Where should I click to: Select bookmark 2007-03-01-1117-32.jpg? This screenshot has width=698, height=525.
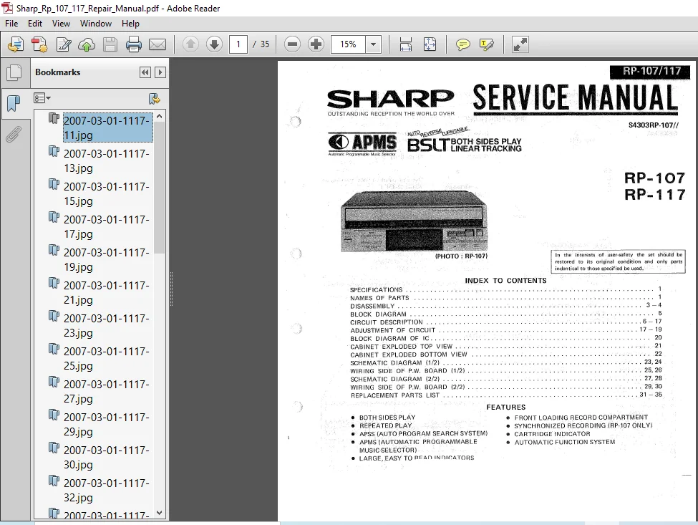click(107, 491)
